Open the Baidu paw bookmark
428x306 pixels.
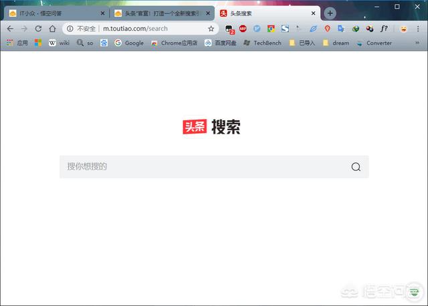point(104,43)
